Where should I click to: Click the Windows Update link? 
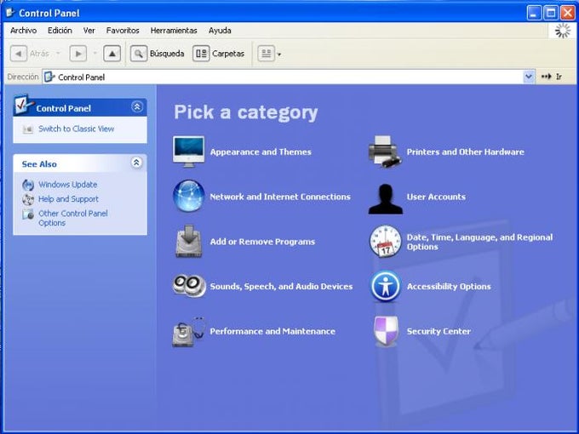pos(68,184)
